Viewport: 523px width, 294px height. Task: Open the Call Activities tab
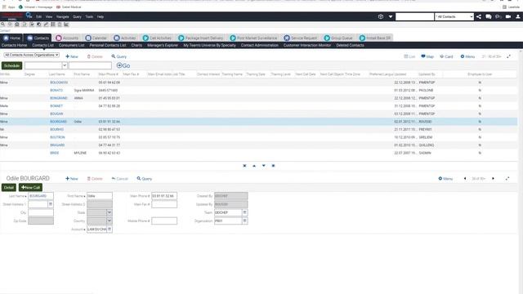tap(157, 38)
